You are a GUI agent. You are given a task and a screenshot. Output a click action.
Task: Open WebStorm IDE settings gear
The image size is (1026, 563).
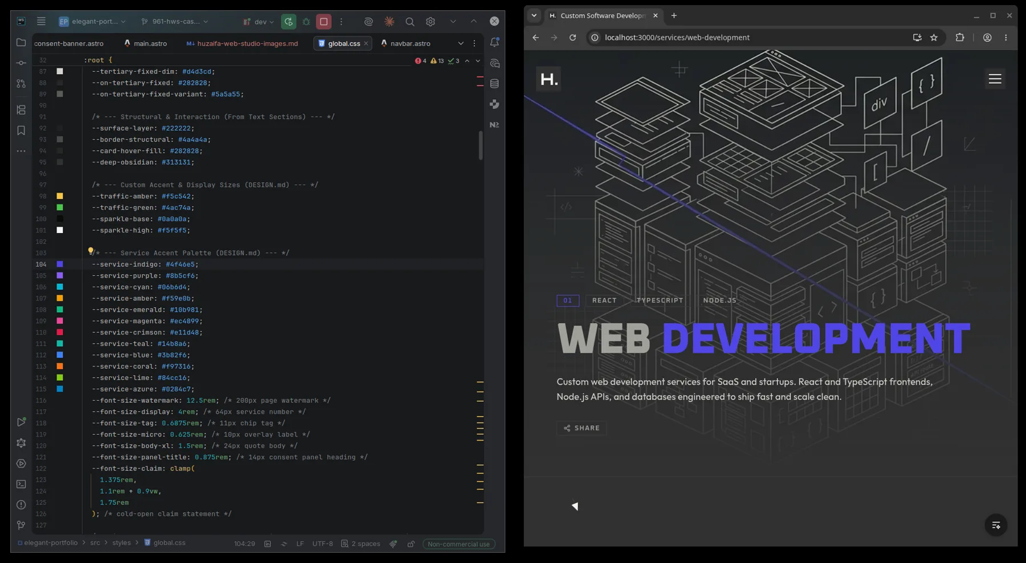pyautogui.click(x=430, y=22)
